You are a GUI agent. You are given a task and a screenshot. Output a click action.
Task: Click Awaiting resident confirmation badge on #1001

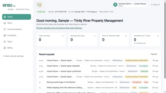(137, 77)
